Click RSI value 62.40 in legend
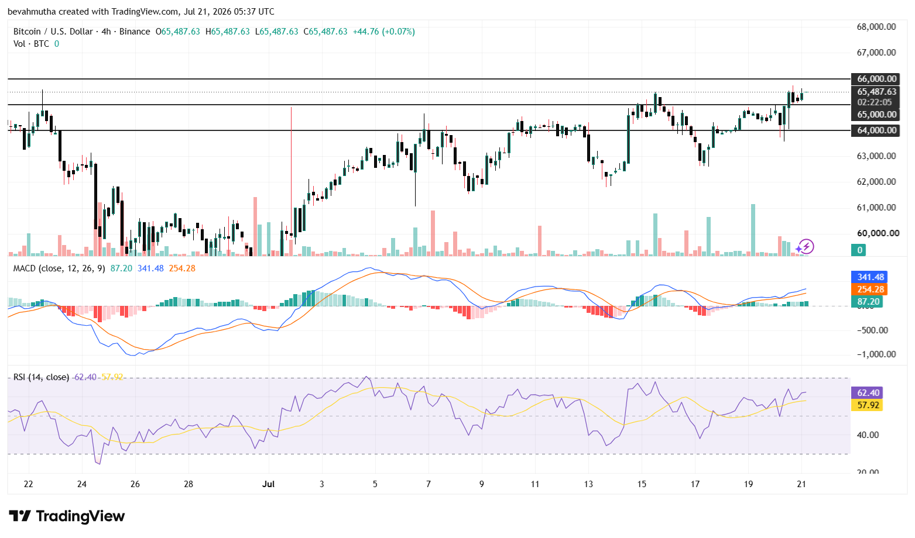915x538 pixels. [85, 377]
